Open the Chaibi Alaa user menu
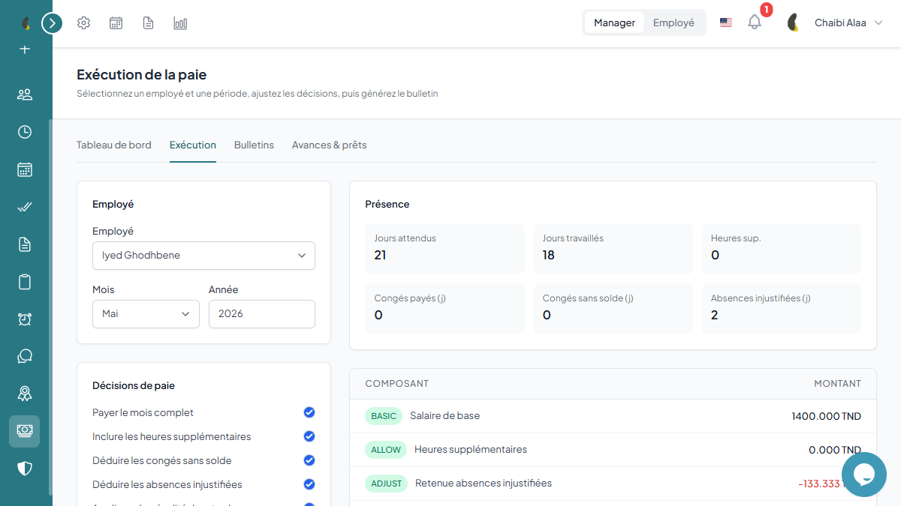Screen dimensions: 901x506 (848, 23)
